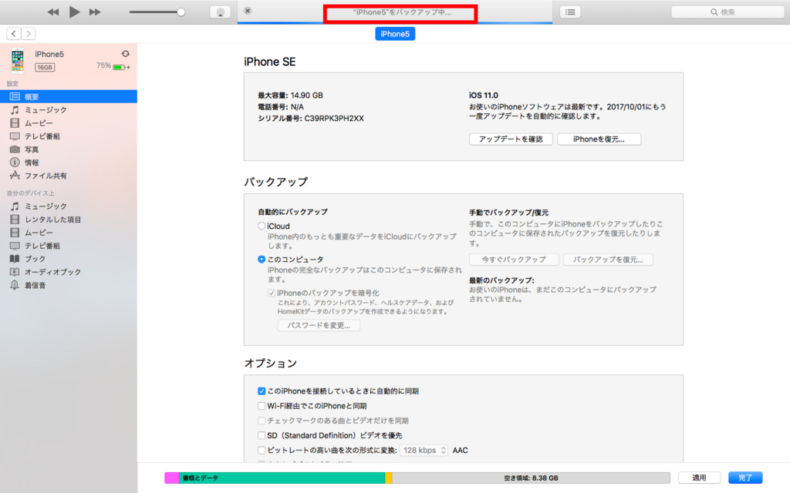
Task: Click 書類とデータ segment in storage bar
Action: pyautogui.click(x=282, y=478)
